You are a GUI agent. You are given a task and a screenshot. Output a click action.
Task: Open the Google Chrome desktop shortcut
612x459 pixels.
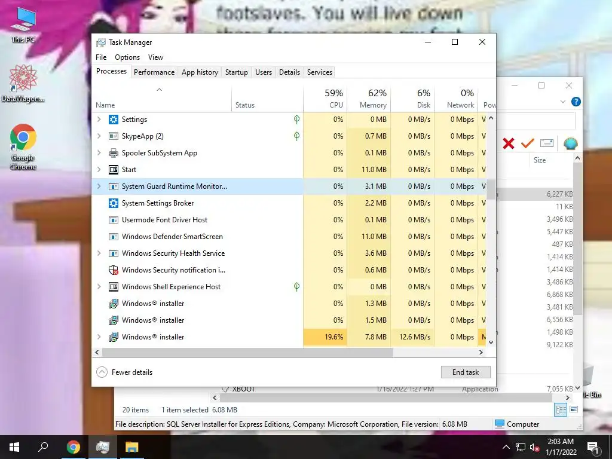[23, 147]
